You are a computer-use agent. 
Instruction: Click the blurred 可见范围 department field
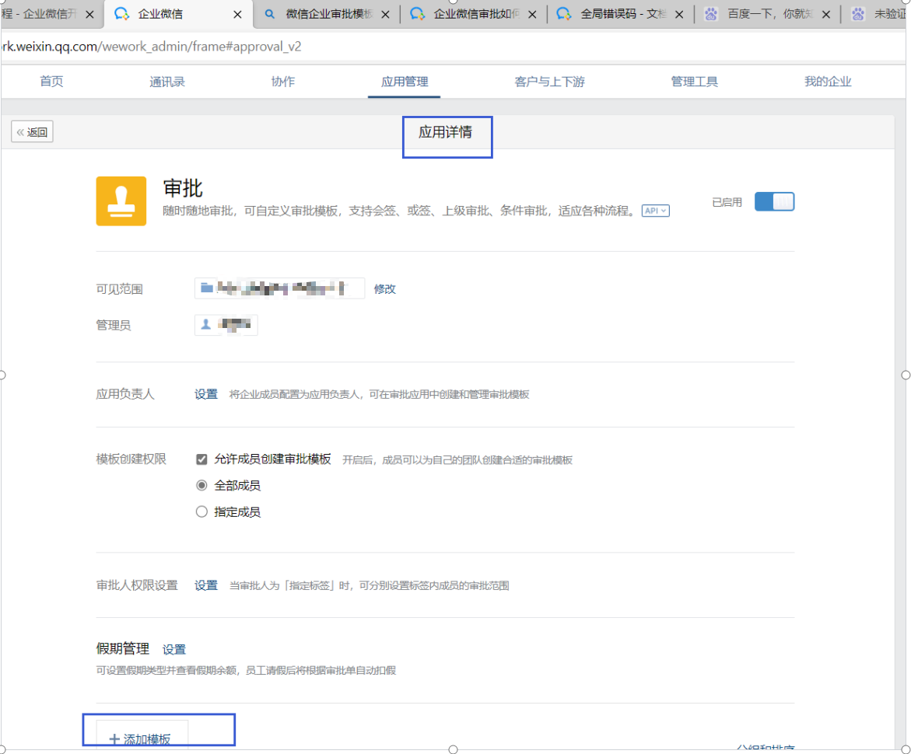(x=279, y=288)
